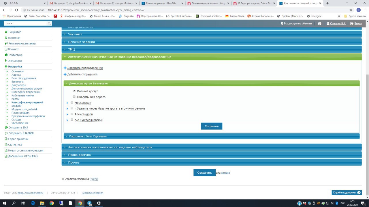The width and height of the screenshot is (369, 207).
Task: Expand the Прочее section
Action: click(x=212, y=162)
